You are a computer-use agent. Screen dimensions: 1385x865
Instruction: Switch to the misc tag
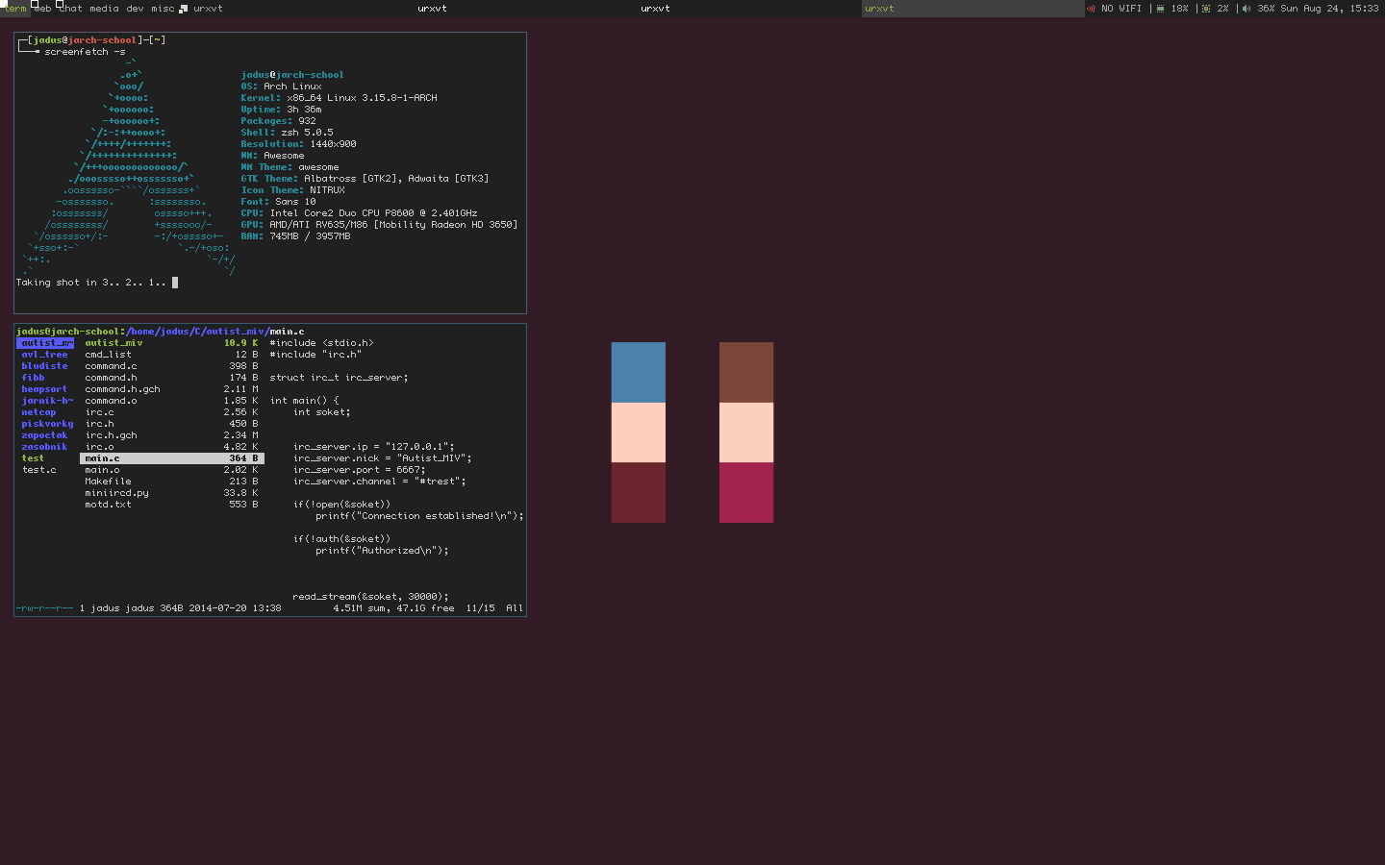163,9
